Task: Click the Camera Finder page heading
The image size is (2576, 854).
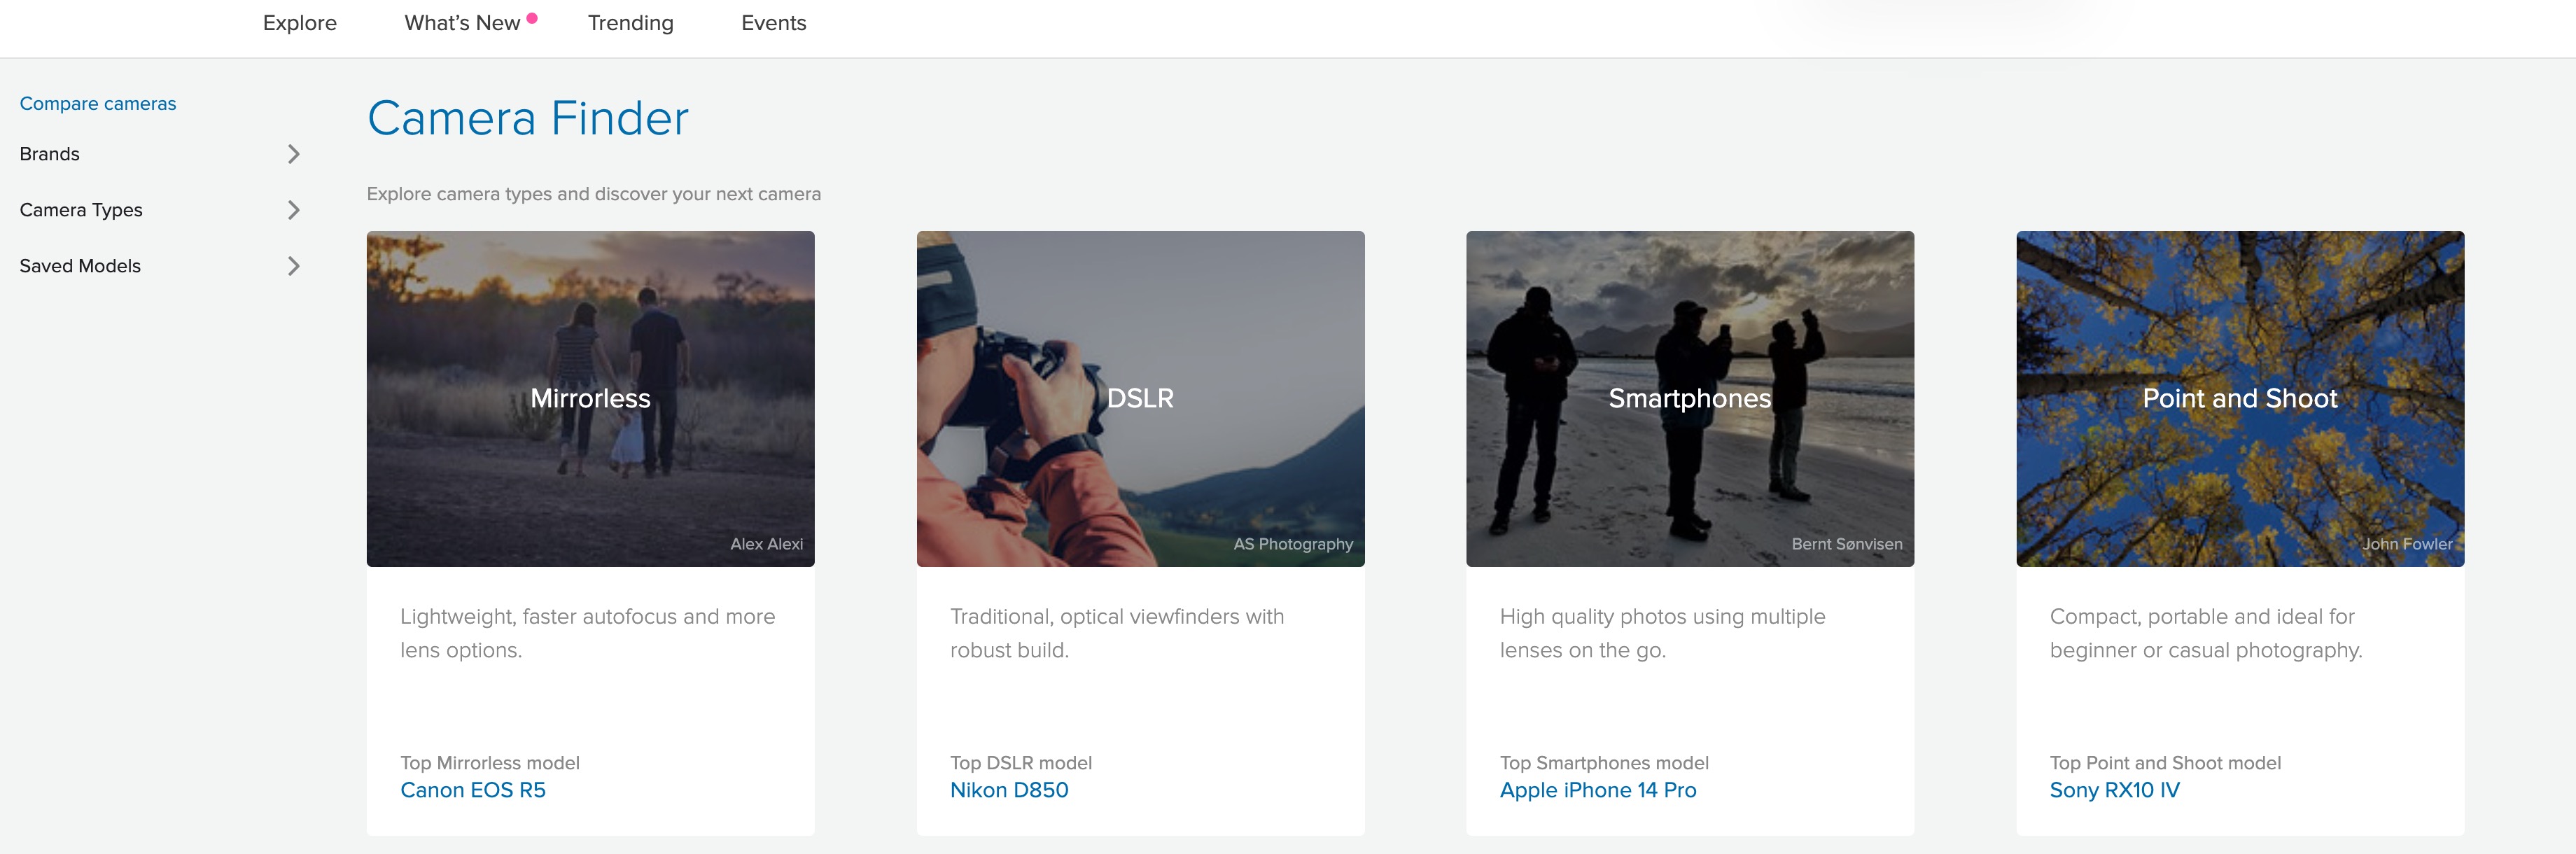Action: (528, 118)
